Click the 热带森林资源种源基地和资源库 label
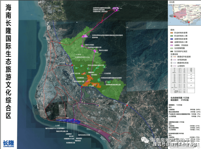The width and height of the screenshot is (201, 149). point(111,78)
